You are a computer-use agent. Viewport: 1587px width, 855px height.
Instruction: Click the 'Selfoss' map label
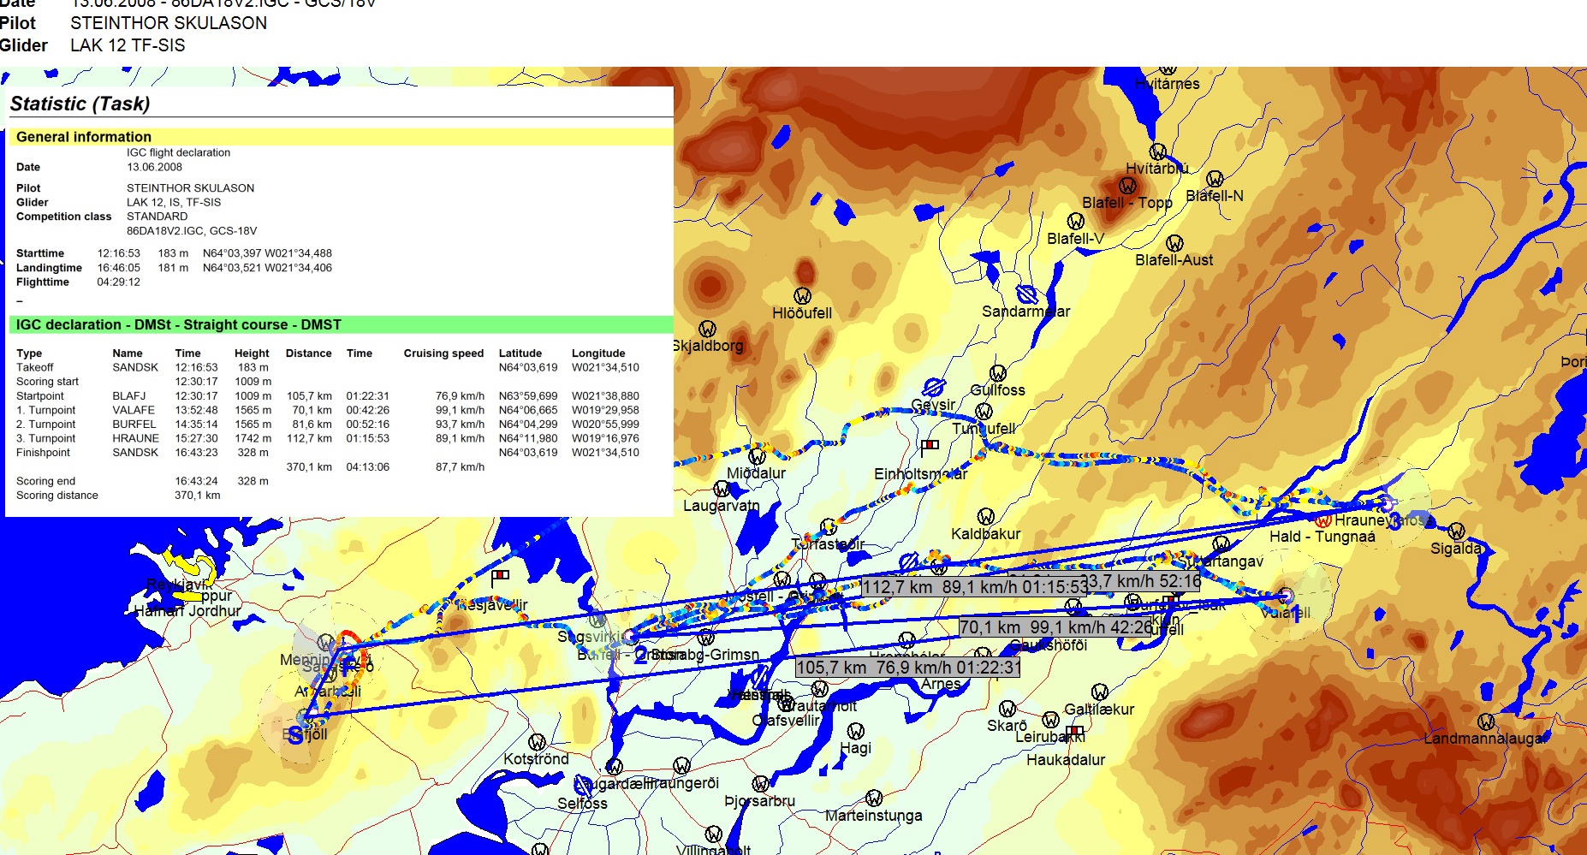click(x=582, y=804)
